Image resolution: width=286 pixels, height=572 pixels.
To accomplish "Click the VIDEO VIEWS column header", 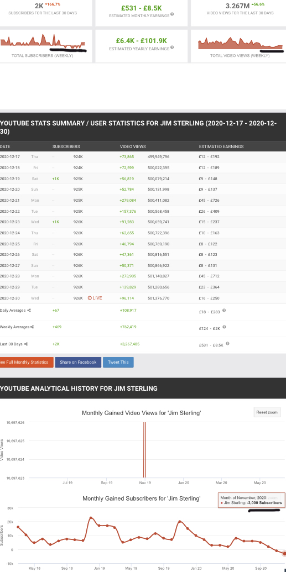I will (133, 146).
